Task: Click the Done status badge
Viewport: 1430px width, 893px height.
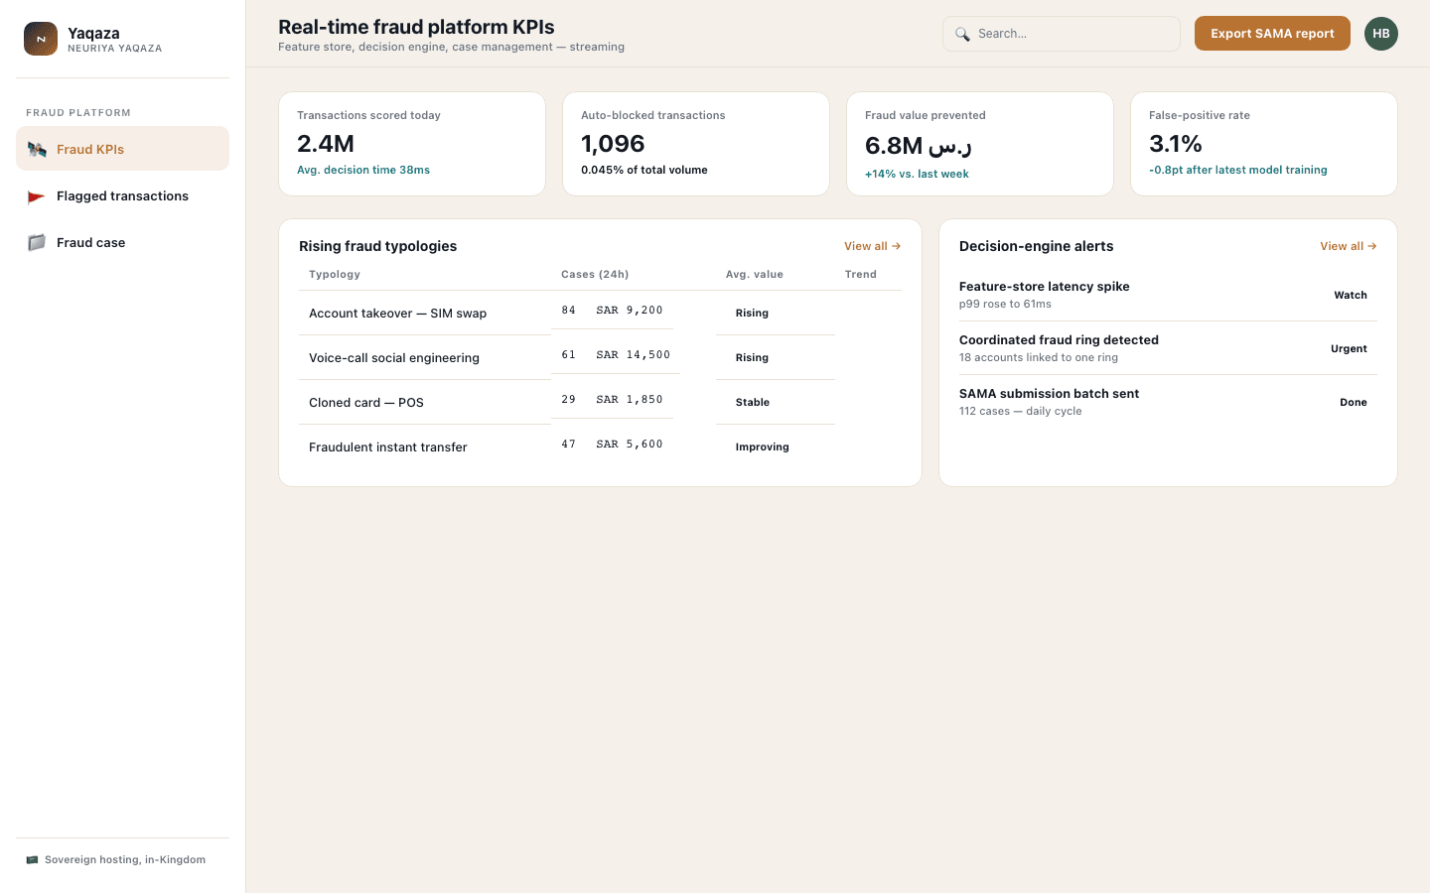Action: tap(1354, 402)
